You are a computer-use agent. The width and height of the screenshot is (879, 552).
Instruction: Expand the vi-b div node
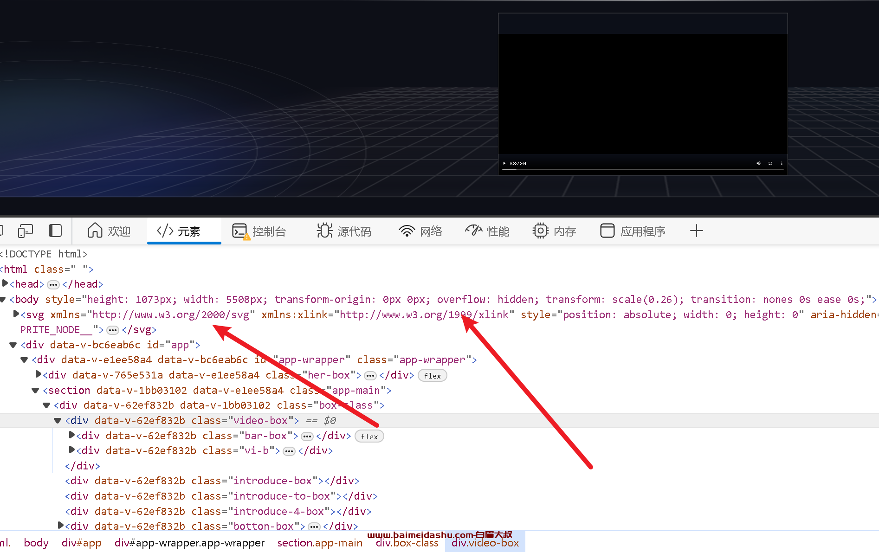(x=72, y=450)
